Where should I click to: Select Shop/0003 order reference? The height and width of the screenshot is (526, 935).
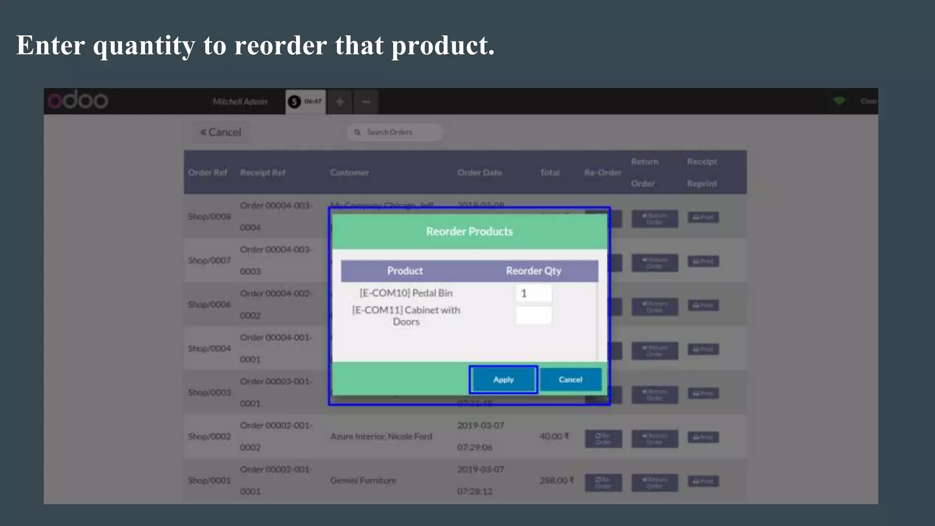(x=210, y=392)
